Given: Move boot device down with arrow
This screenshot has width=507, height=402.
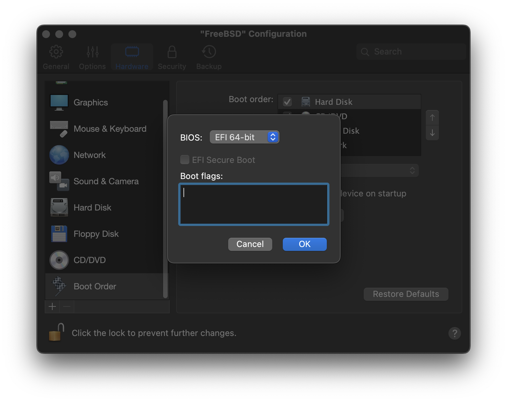Looking at the screenshot, I should pyautogui.click(x=432, y=133).
